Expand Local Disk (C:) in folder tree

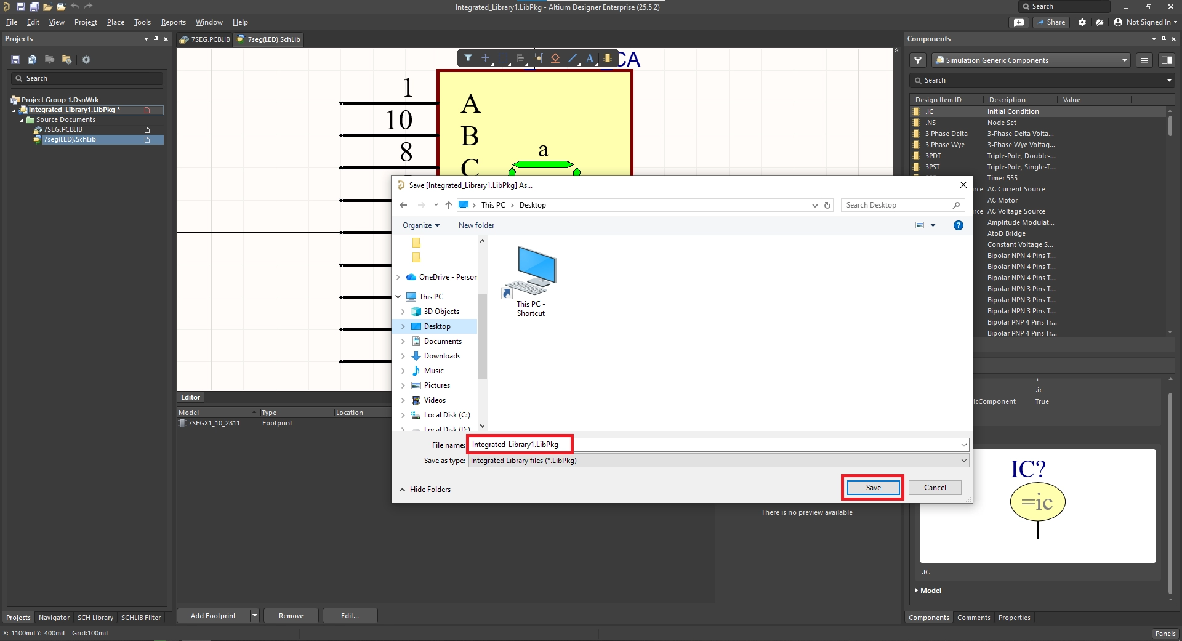[403, 415]
